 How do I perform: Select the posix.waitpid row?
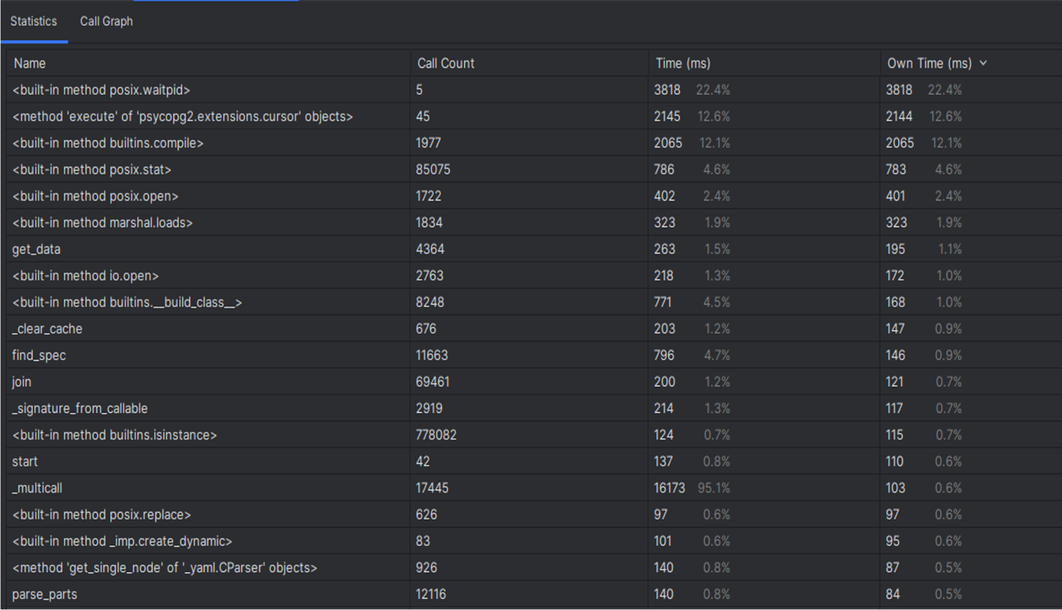click(x=102, y=90)
